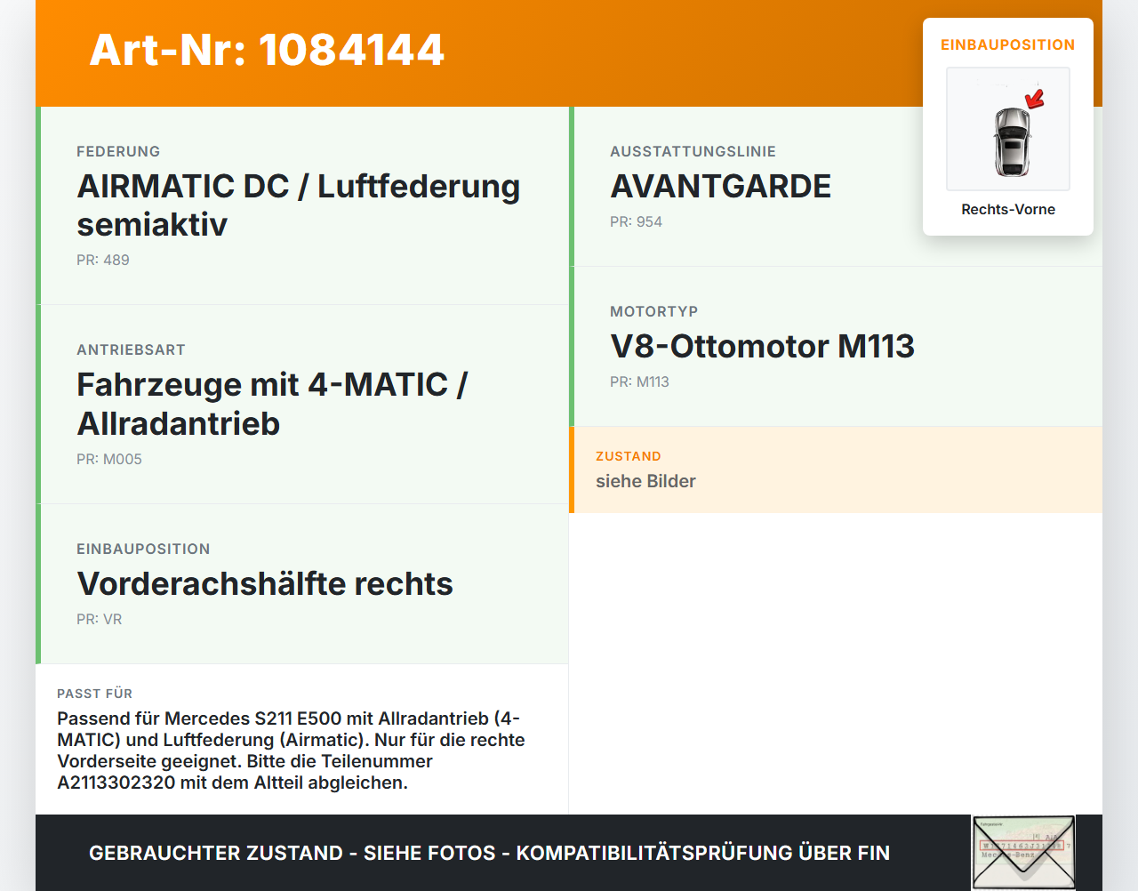
Task: Click the PR: 954 code text
Action: pos(637,221)
